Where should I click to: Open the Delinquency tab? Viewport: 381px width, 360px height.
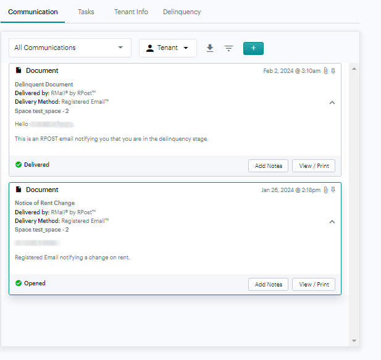[182, 12]
